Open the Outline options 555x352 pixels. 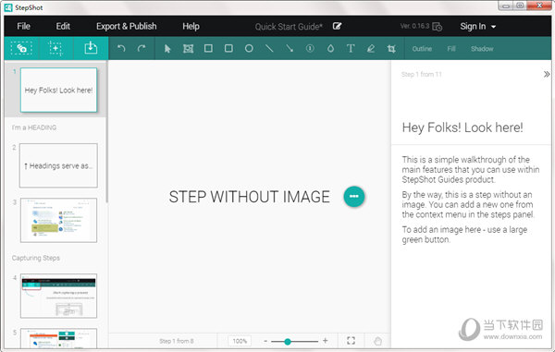(x=422, y=49)
